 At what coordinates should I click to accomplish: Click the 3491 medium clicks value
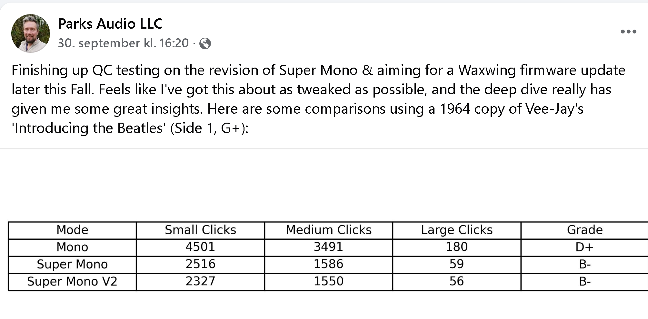[x=328, y=247]
